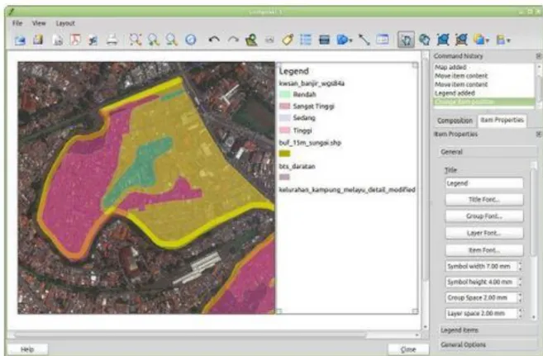Click the Title field containing Legend
The width and height of the screenshot is (543, 356).
coord(484,183)
